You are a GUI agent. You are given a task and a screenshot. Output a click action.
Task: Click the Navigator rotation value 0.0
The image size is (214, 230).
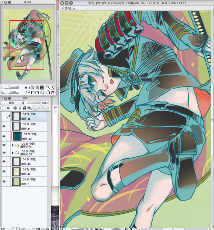[x=28, y=92]
